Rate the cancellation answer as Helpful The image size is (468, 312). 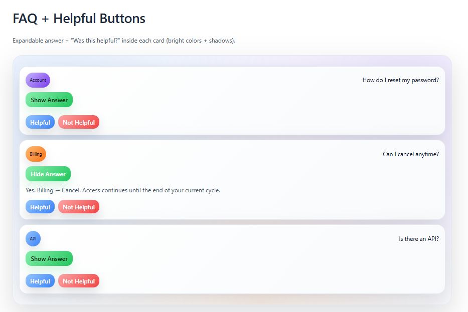coord(40,206)
